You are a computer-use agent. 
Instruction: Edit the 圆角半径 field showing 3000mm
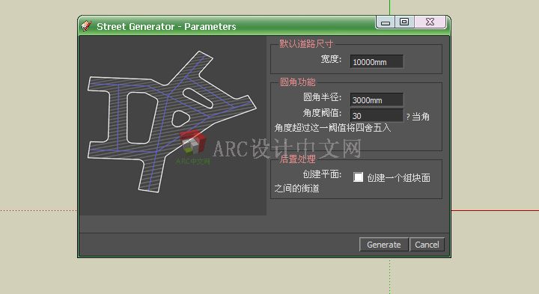(377, 100)
